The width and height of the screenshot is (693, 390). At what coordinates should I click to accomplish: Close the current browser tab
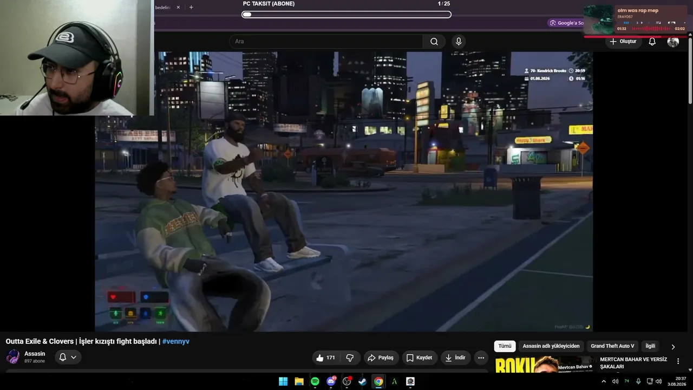point(178,8)
